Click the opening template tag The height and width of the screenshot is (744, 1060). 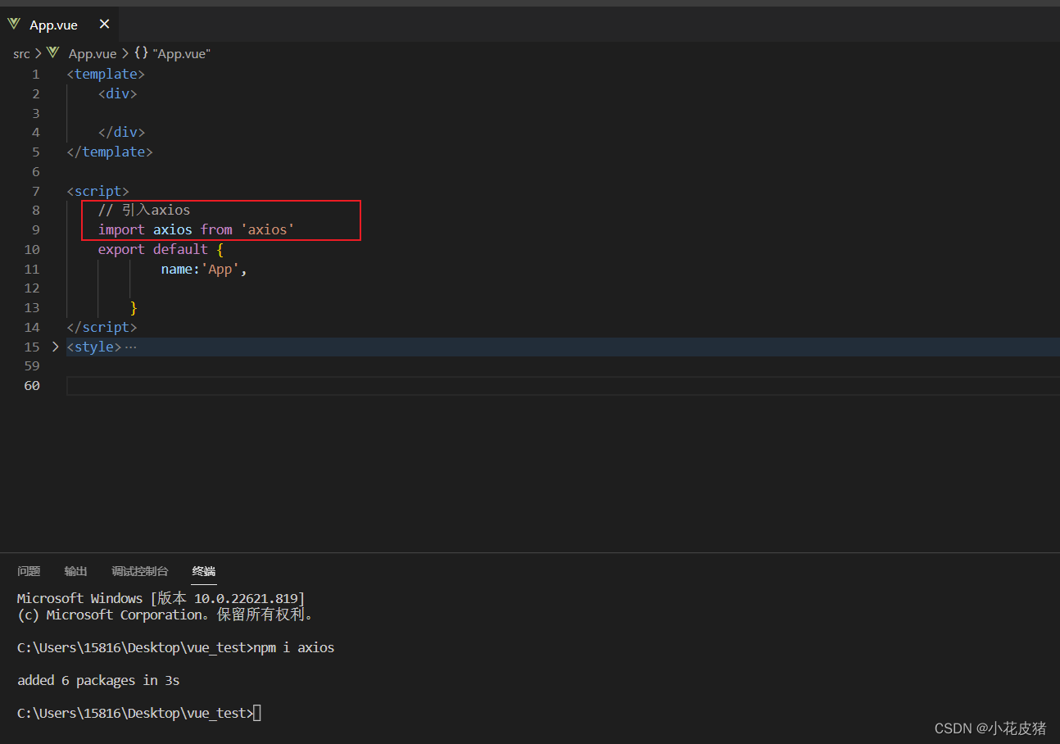tap(106, 74)
